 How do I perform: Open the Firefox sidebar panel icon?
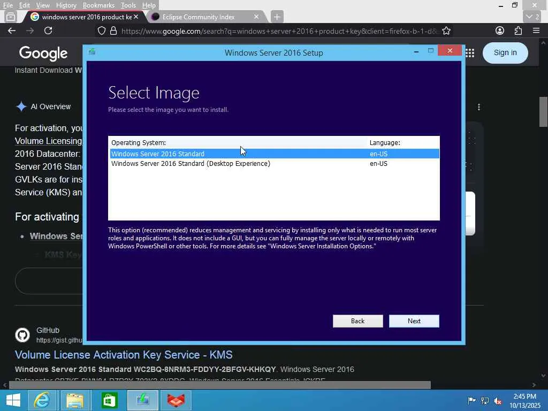(x=11, y=17)
